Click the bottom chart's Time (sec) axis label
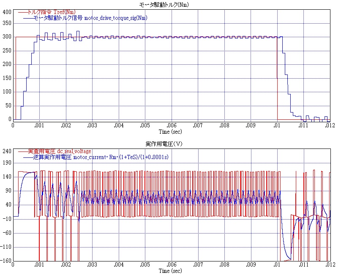The width and height of the screenshot is (341, 275). 170,270
